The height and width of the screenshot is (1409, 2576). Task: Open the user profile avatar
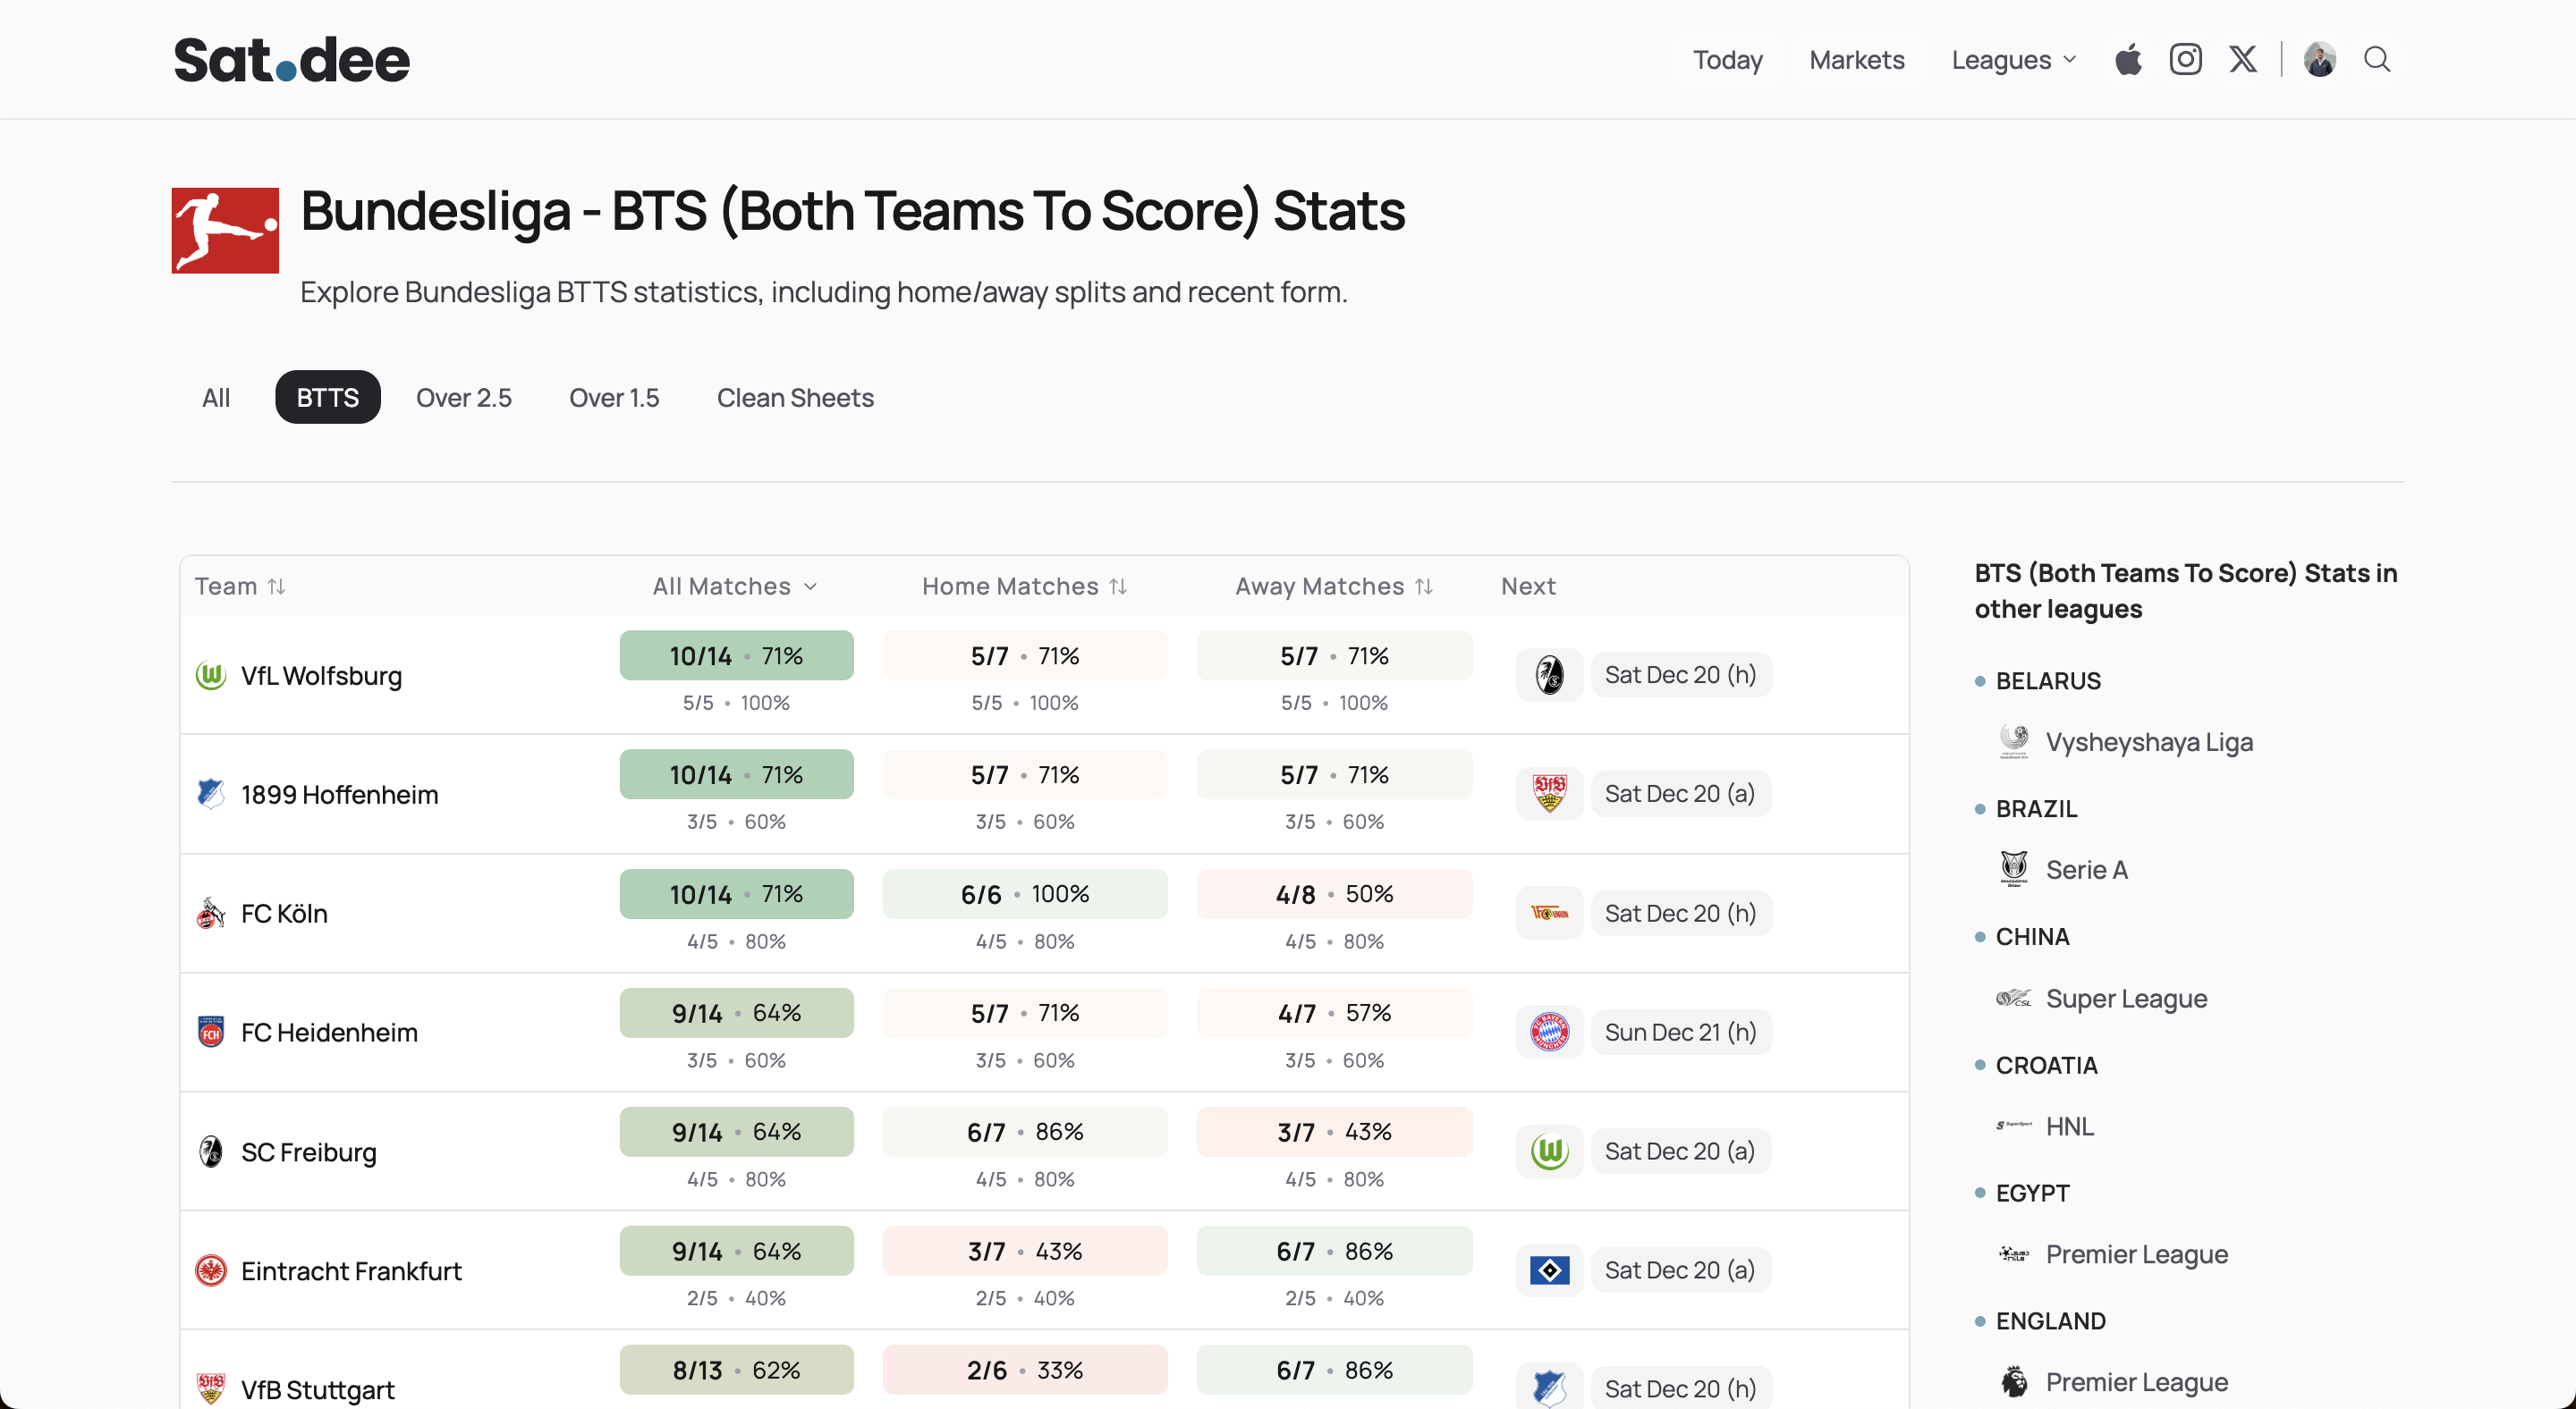click(2319, 60)
